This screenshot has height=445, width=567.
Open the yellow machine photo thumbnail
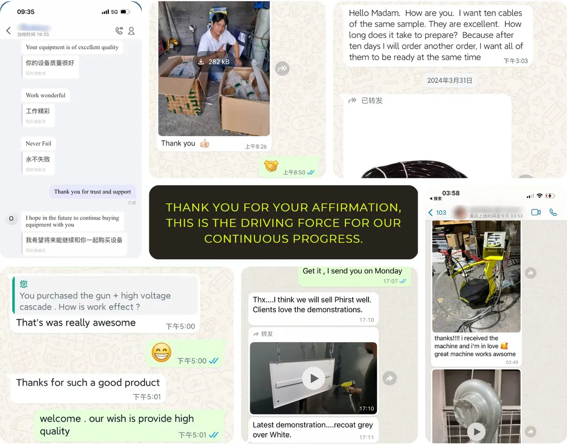point(476,276)
